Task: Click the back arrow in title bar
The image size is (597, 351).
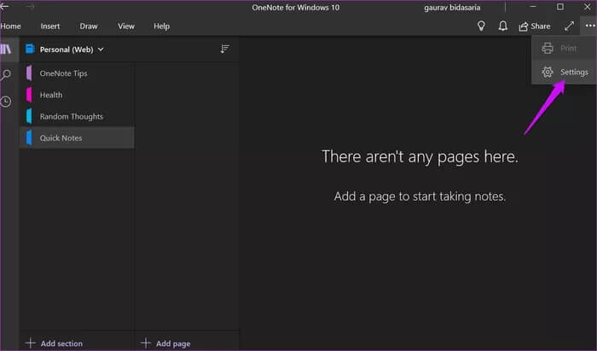Action: point(4,7)
